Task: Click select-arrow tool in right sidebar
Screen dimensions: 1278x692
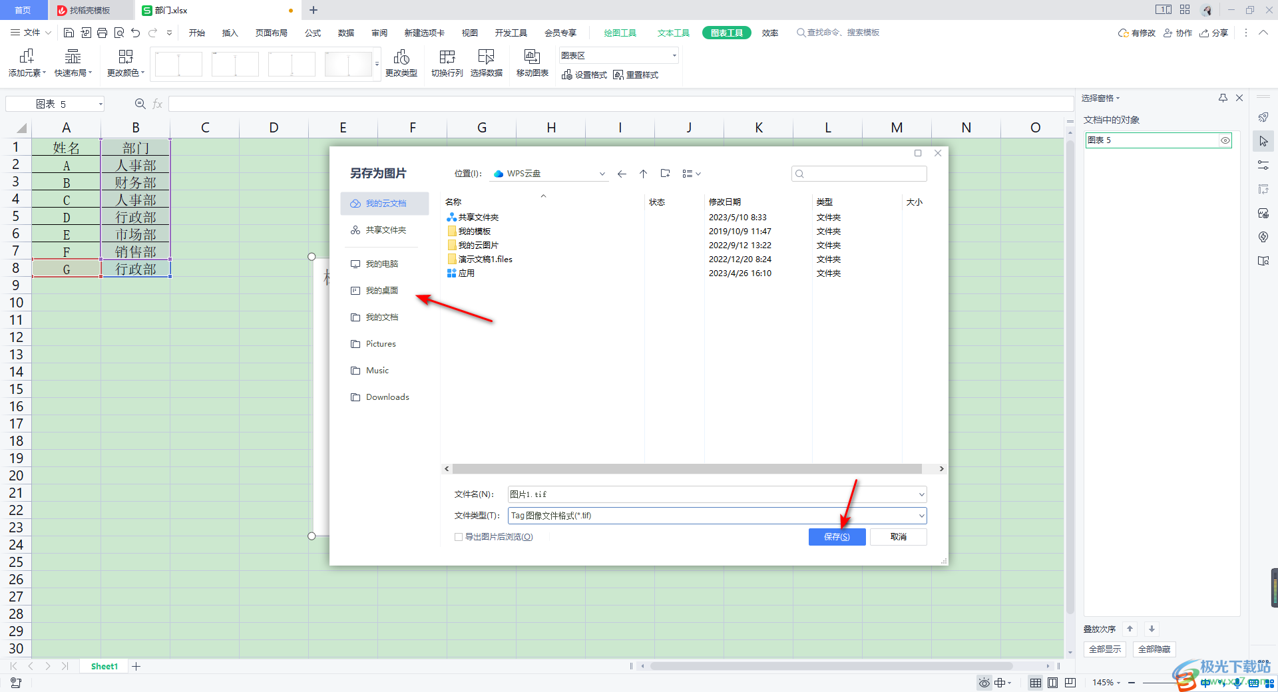Action: pos(1263,141)
